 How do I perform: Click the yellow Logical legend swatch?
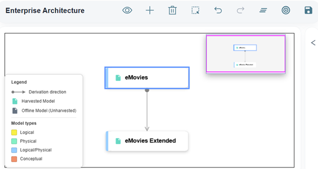point(14,133)
